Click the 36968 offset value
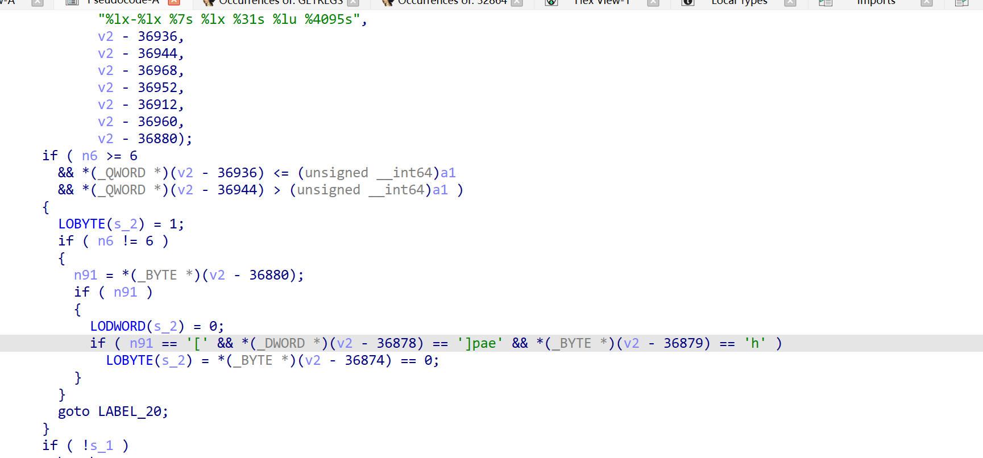Viewport: 983px width, 458px height. click(157, 70)
